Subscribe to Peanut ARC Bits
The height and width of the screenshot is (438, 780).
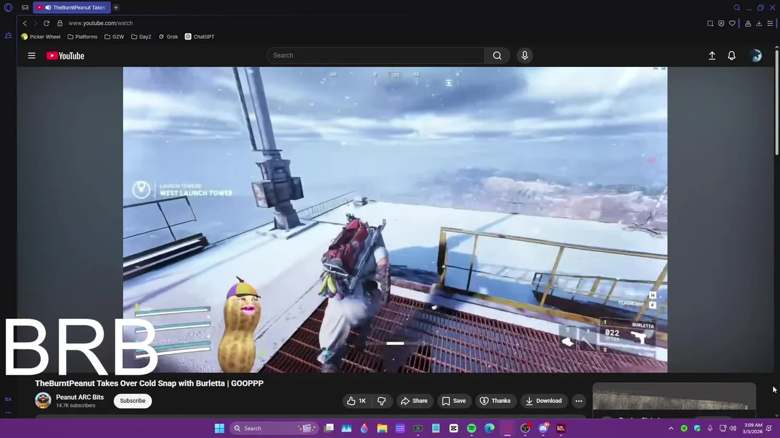pyautogui.click(x=132, y=401)
